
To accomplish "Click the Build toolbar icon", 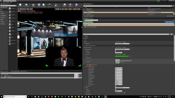I will pos(76,5).
